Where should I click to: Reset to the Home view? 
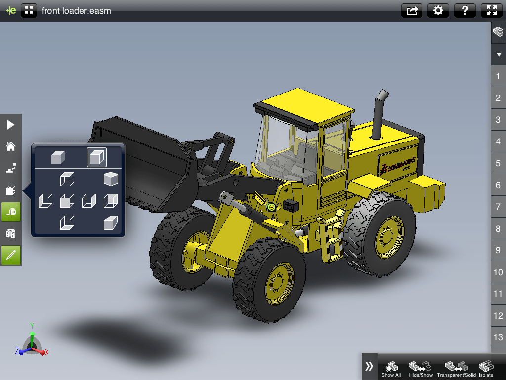(x=11, y=146)
